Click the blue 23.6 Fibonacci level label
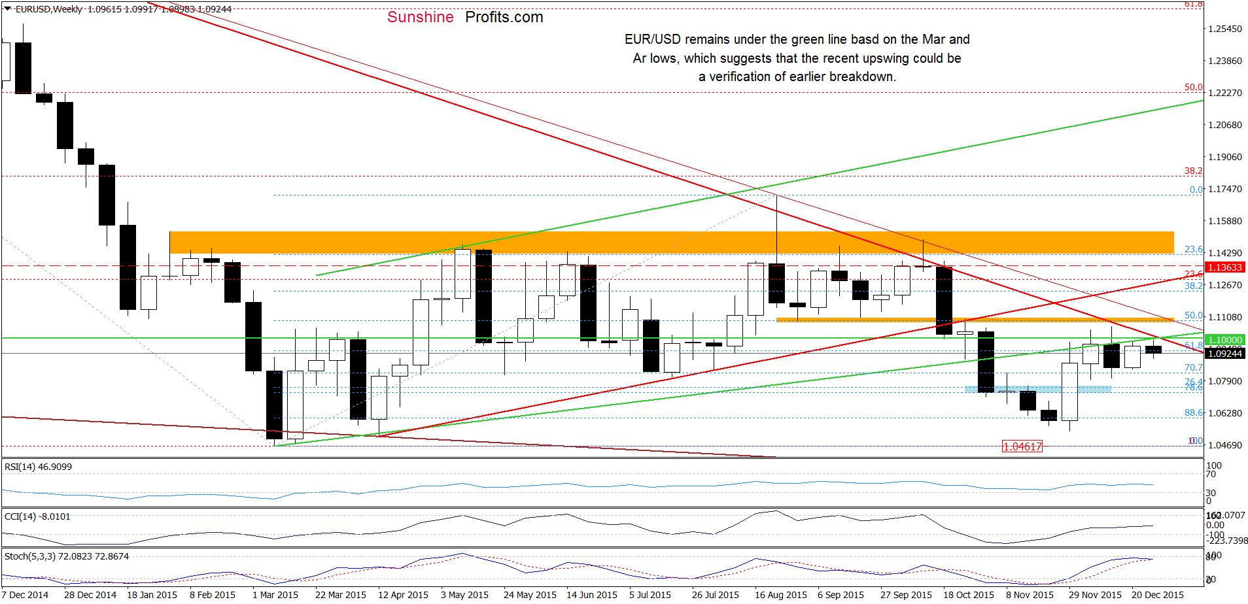This screenshot has width=1248, height=604. point(1194,249)
